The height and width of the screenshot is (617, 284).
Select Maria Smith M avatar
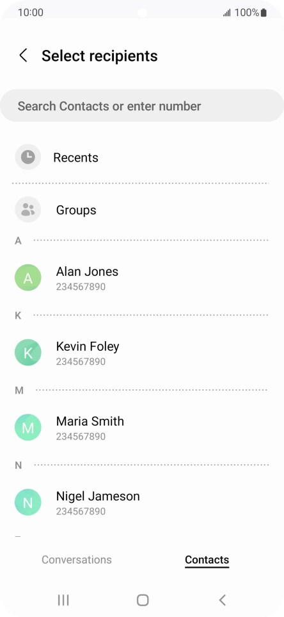pos(28,427)
